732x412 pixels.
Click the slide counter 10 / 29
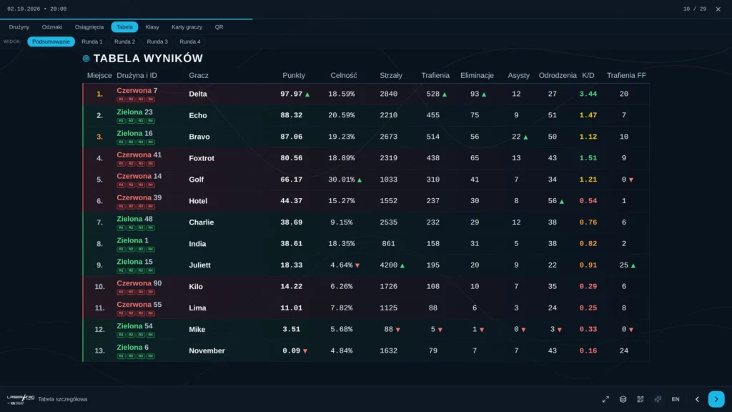(x=695, y=9)
